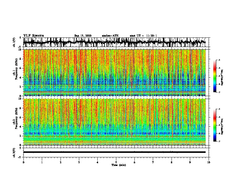235x182 pixels.
Task: Click the time axis tick label '0'
Action: tap(23, 162)
